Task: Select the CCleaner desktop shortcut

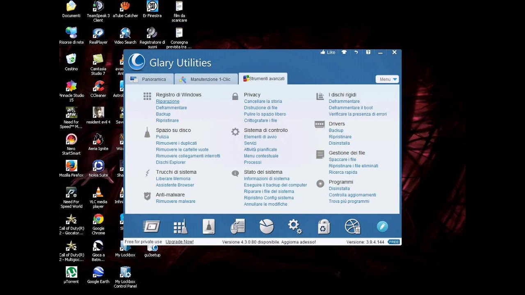Action: point(98,89)
